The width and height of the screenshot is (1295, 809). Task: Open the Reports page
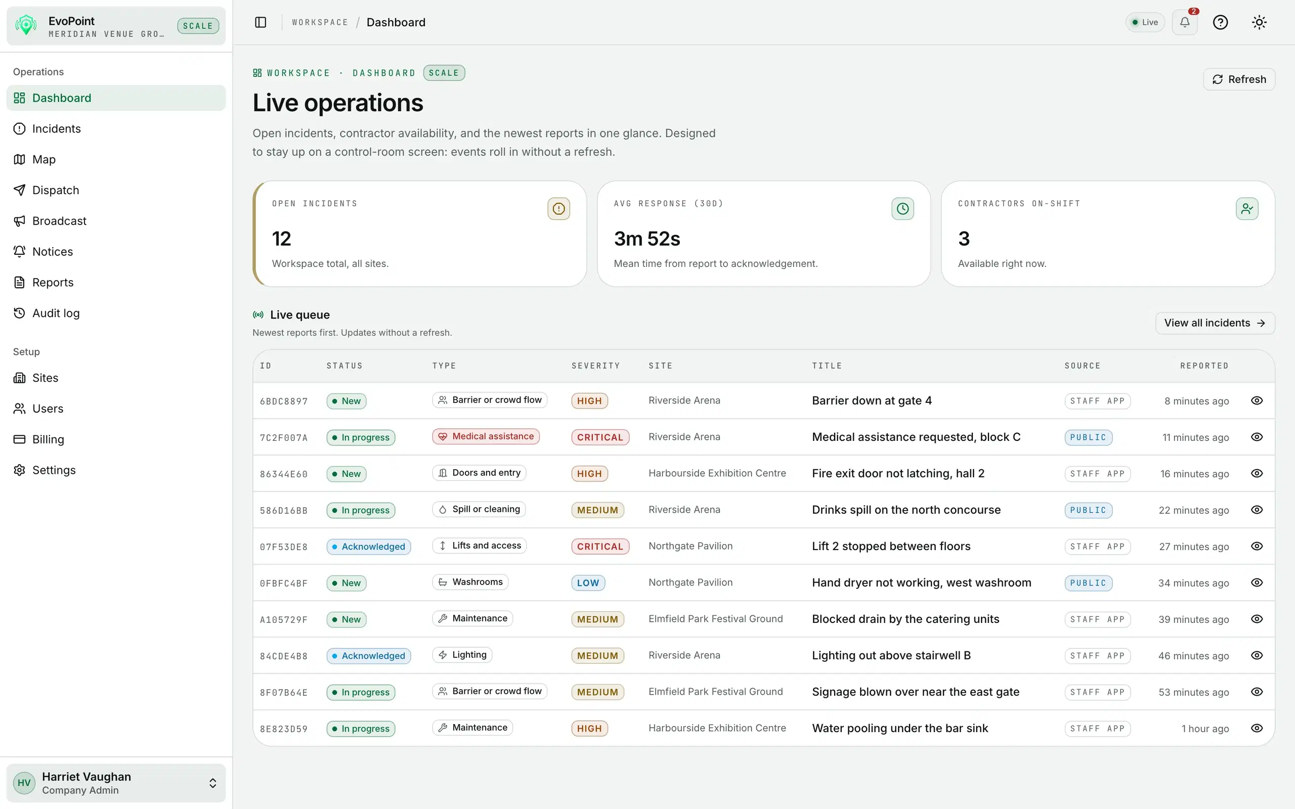[116, 283]
